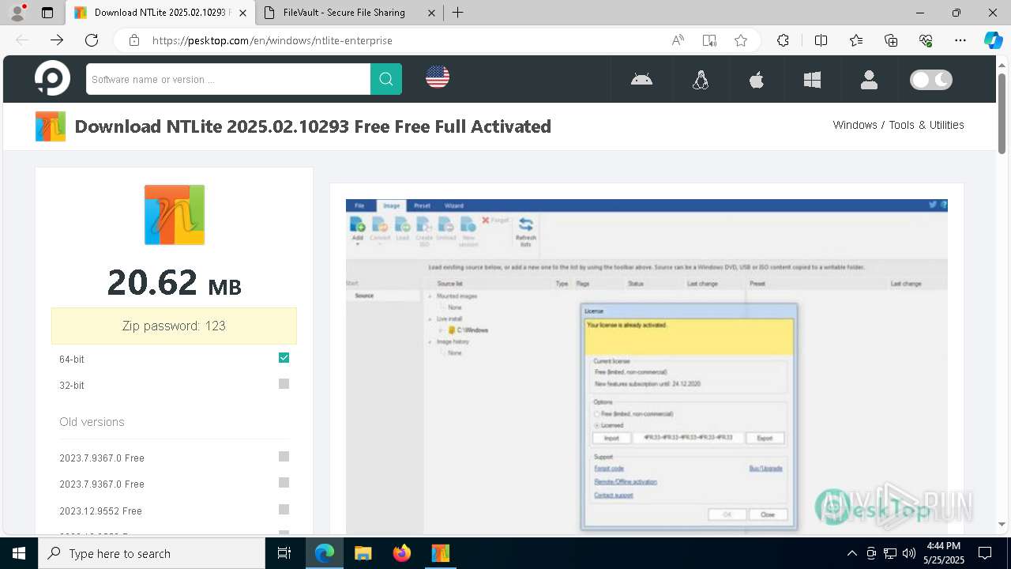Screen dimensions: 1011x569
Task: Open File Explorer from the taskbar
Action: (363, 553)
